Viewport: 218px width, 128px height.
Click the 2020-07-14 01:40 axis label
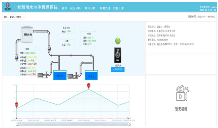point(33,120)
